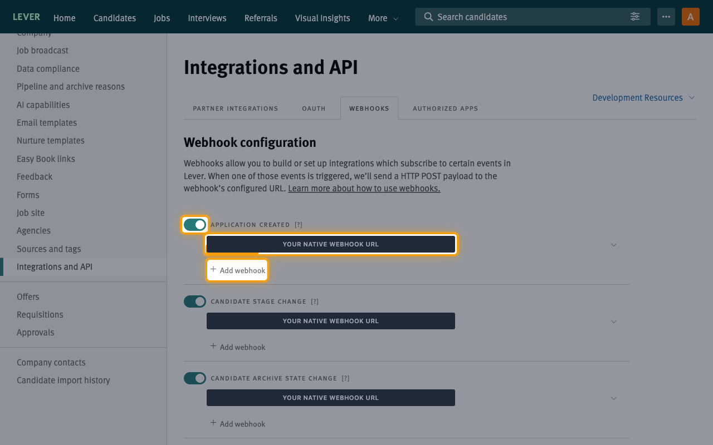Open Agencies in sidebar
The width and height of the screenshot is (713, 445).
coord(33,231)
